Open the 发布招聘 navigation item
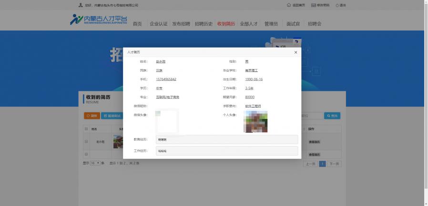Viewport: 428px width, 206px height. tap(181, 24)
